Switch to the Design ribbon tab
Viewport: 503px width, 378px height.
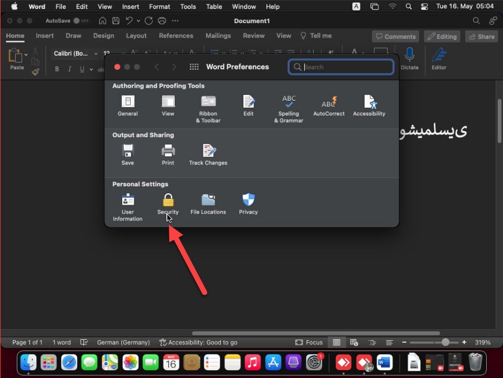click(104, 36)
